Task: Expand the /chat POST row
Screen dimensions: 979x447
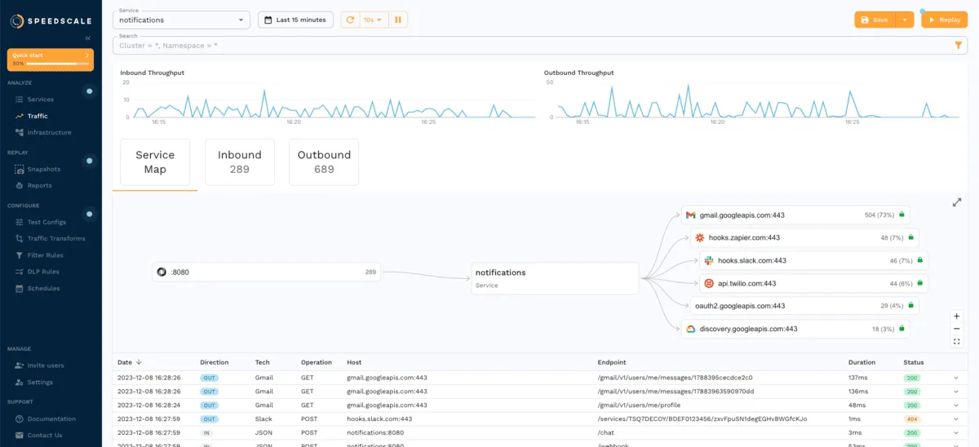Action: (956, 432)
